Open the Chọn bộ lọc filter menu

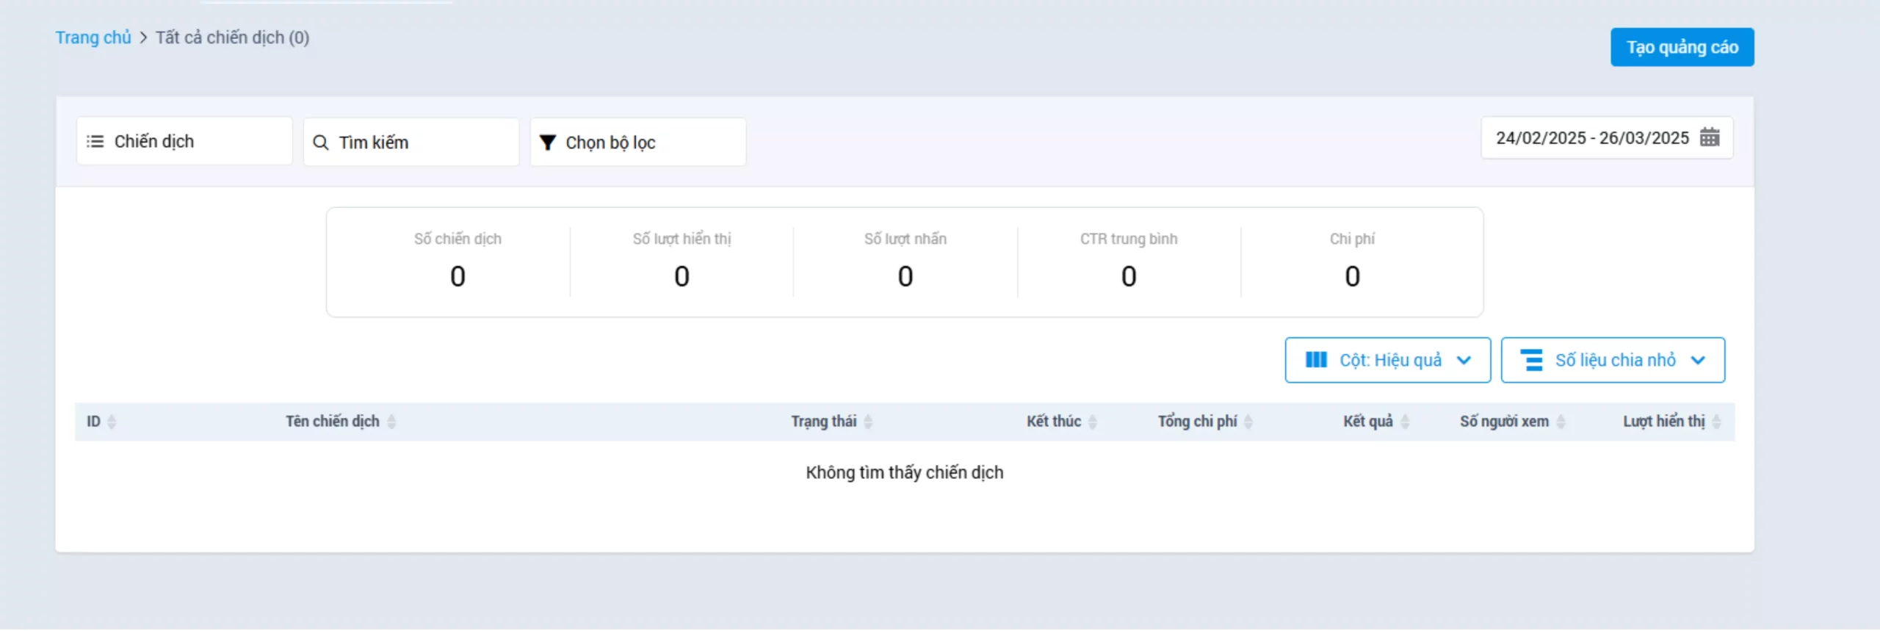coord(637,143)
